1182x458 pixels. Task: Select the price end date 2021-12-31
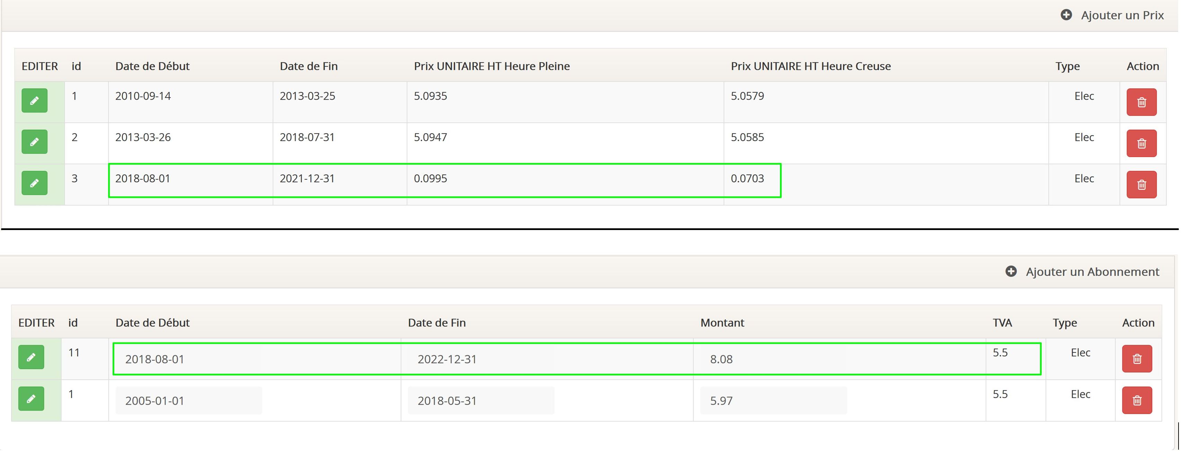tap(308, 178)
